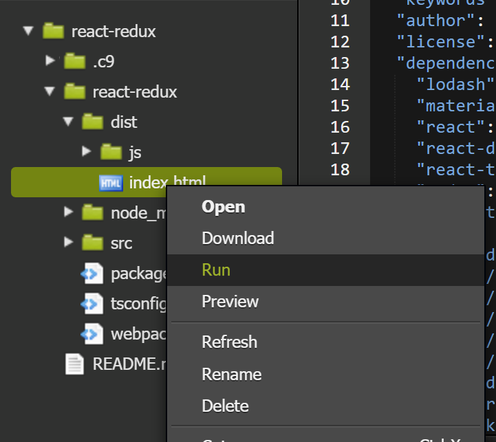Select the tsconfig file name
This screenshot has height=442, width=496.
pos(138,304)
